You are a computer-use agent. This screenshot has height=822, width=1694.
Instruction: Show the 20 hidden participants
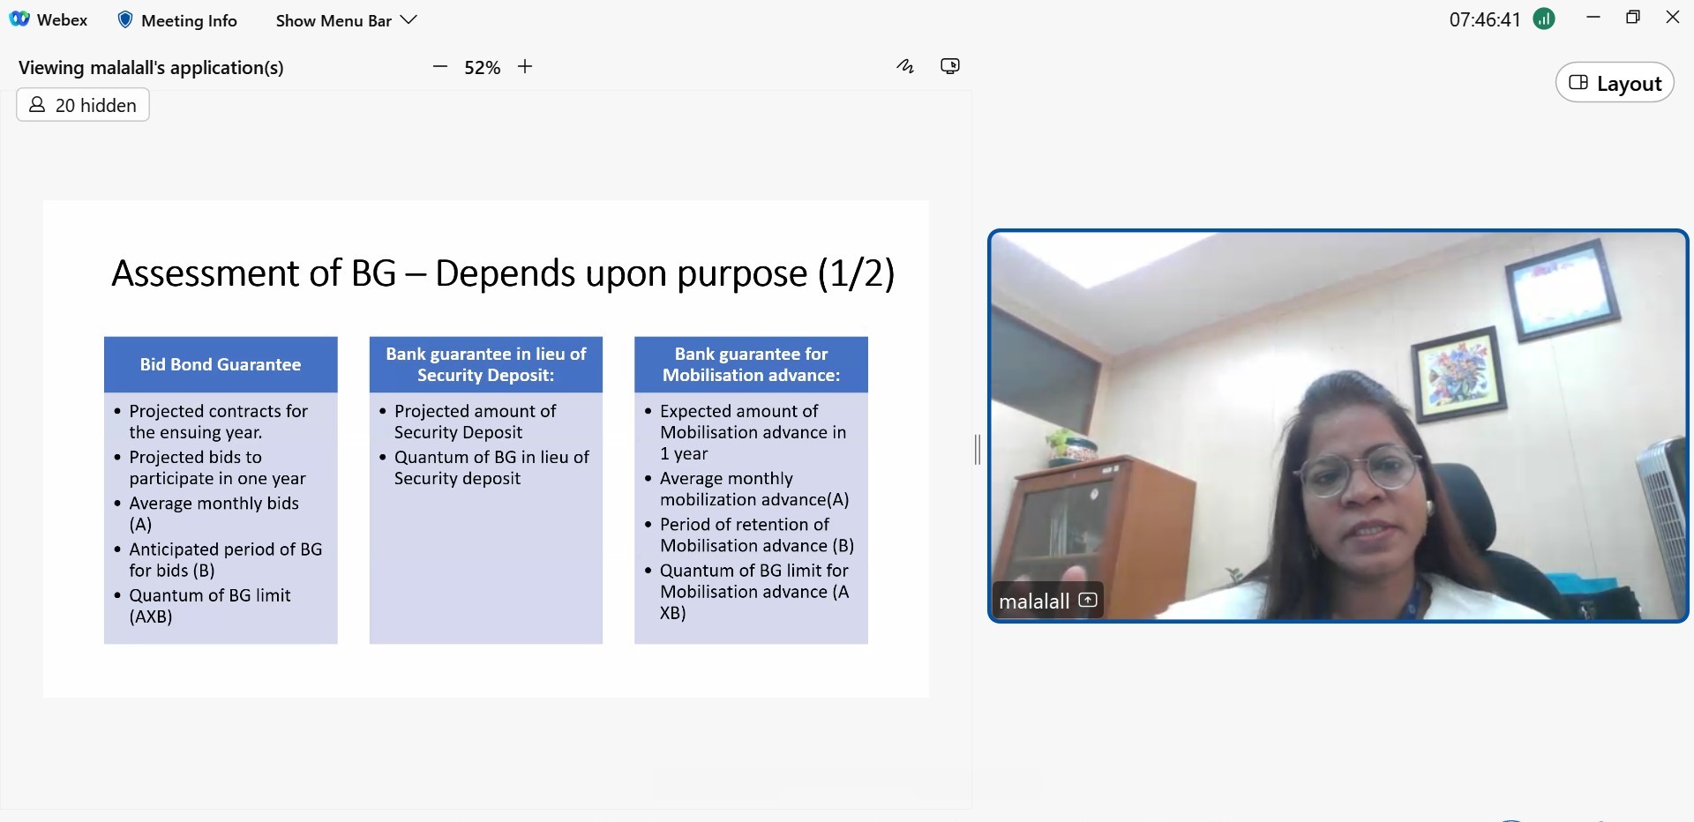click(83, 105)
